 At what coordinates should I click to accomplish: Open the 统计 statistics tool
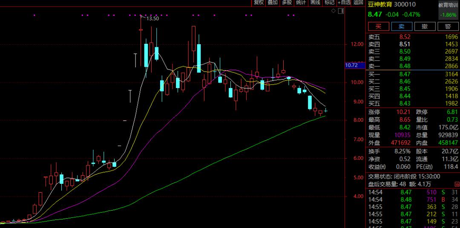[301, 3]
